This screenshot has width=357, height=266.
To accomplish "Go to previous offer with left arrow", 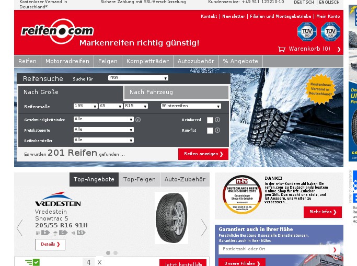I will click(x=20, y=227).
